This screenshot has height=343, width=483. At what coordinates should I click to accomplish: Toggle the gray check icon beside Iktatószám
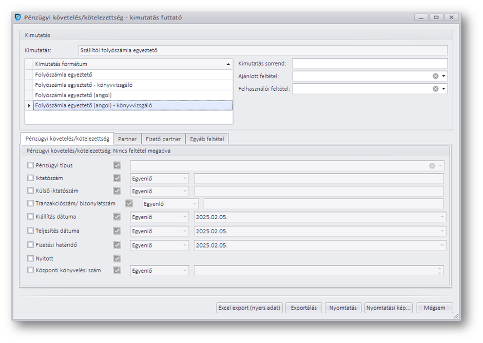click(x=117, y=178)
